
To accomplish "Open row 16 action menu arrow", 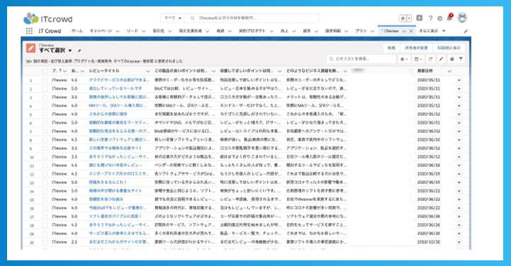I will tap(459, 208).
